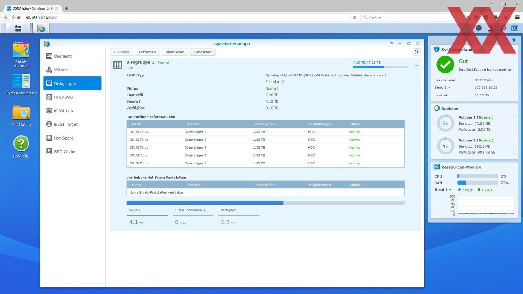Click the Volume 1 (Normal) label
The width and height of the screenshot is (523, 294).
(476, 117)
